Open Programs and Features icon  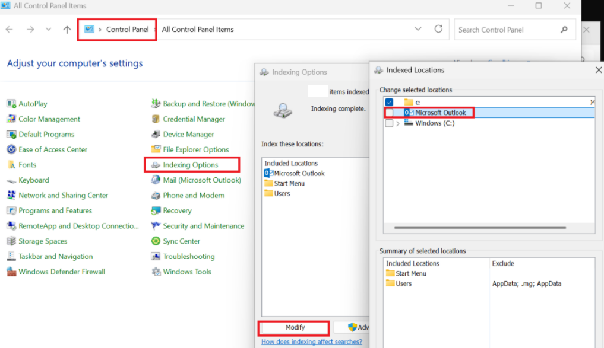[11, 210]
